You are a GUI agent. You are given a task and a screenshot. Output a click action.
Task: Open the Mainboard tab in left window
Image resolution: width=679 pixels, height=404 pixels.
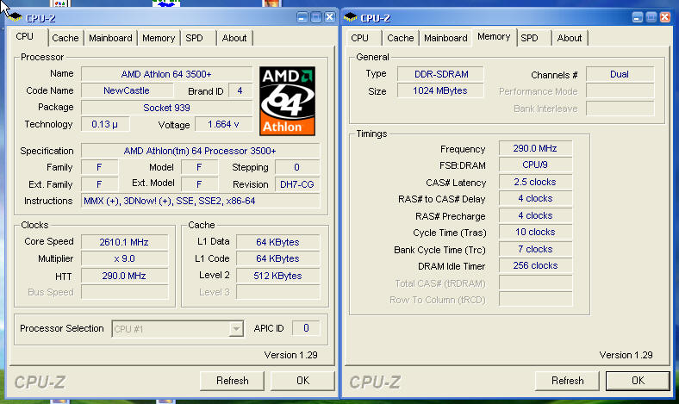tap(110, 38)
